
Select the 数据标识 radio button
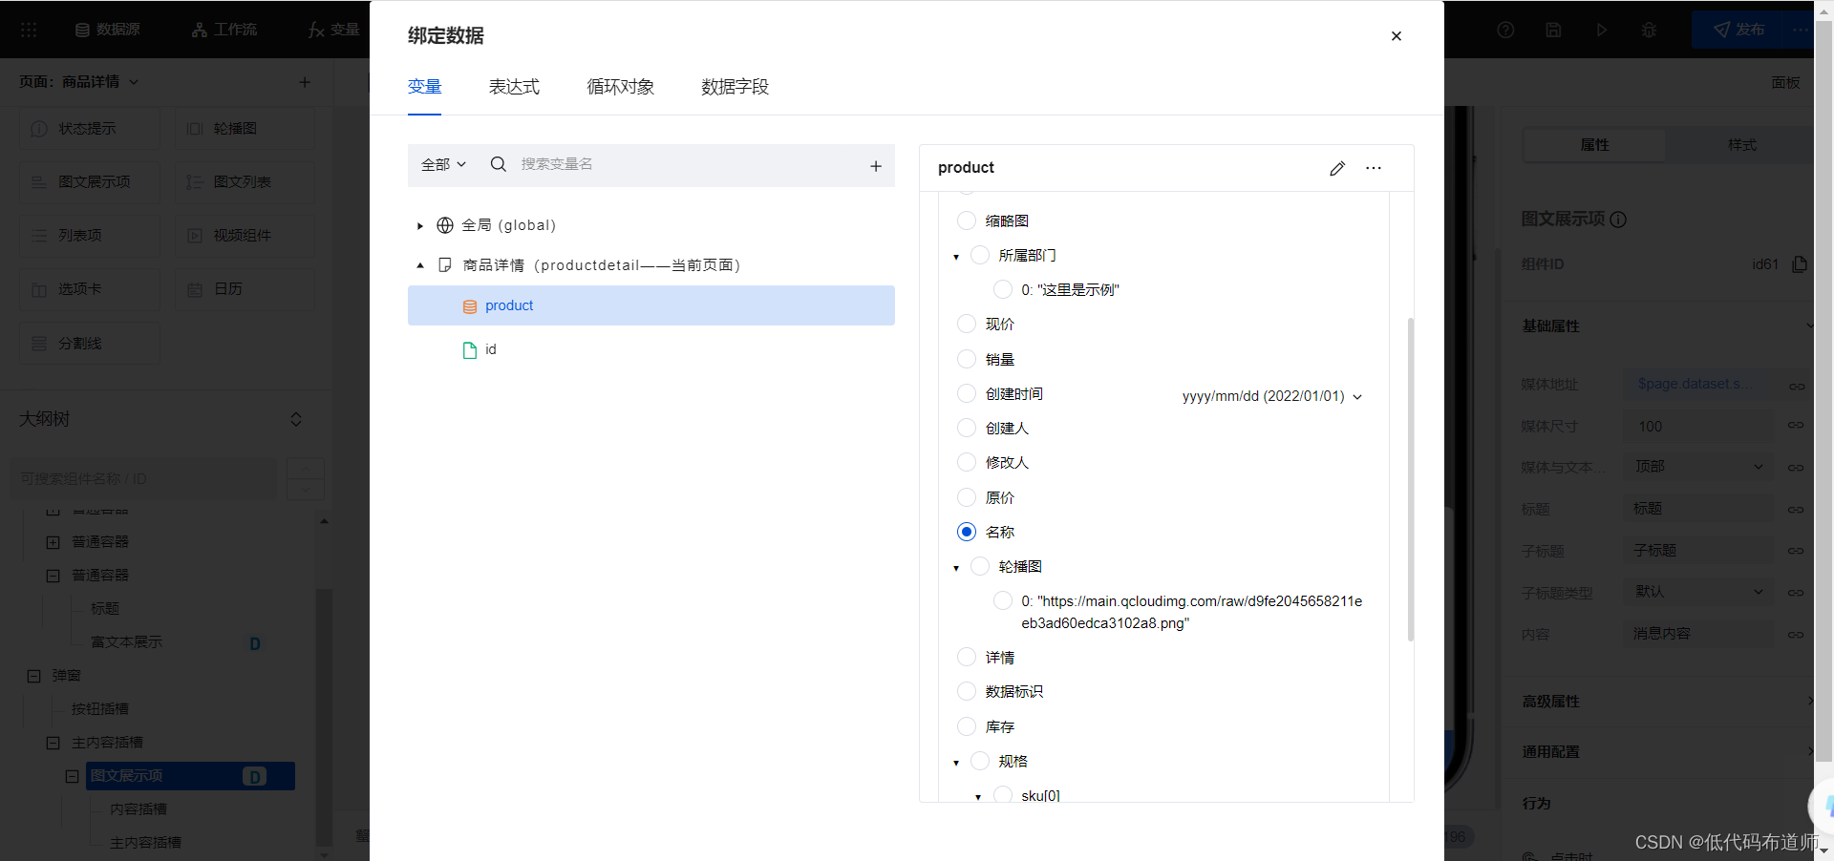point(967,691)
